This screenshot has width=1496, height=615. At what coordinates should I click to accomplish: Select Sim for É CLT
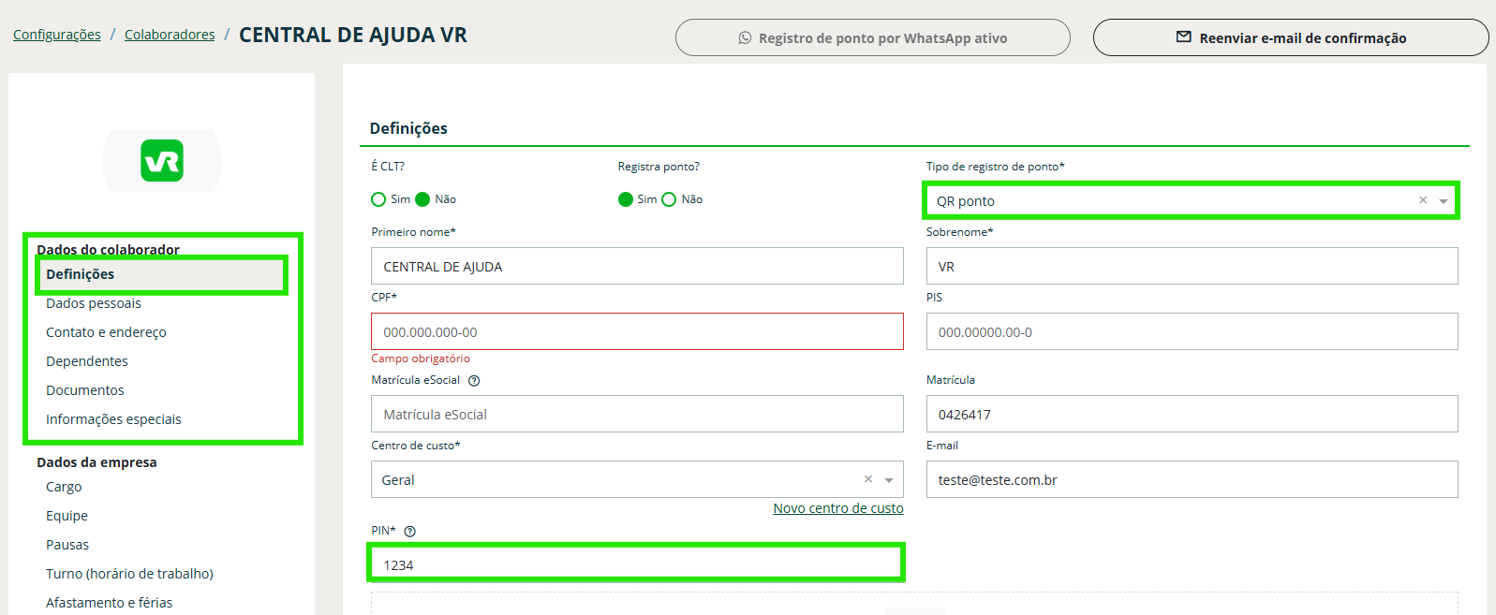point(378,199)
